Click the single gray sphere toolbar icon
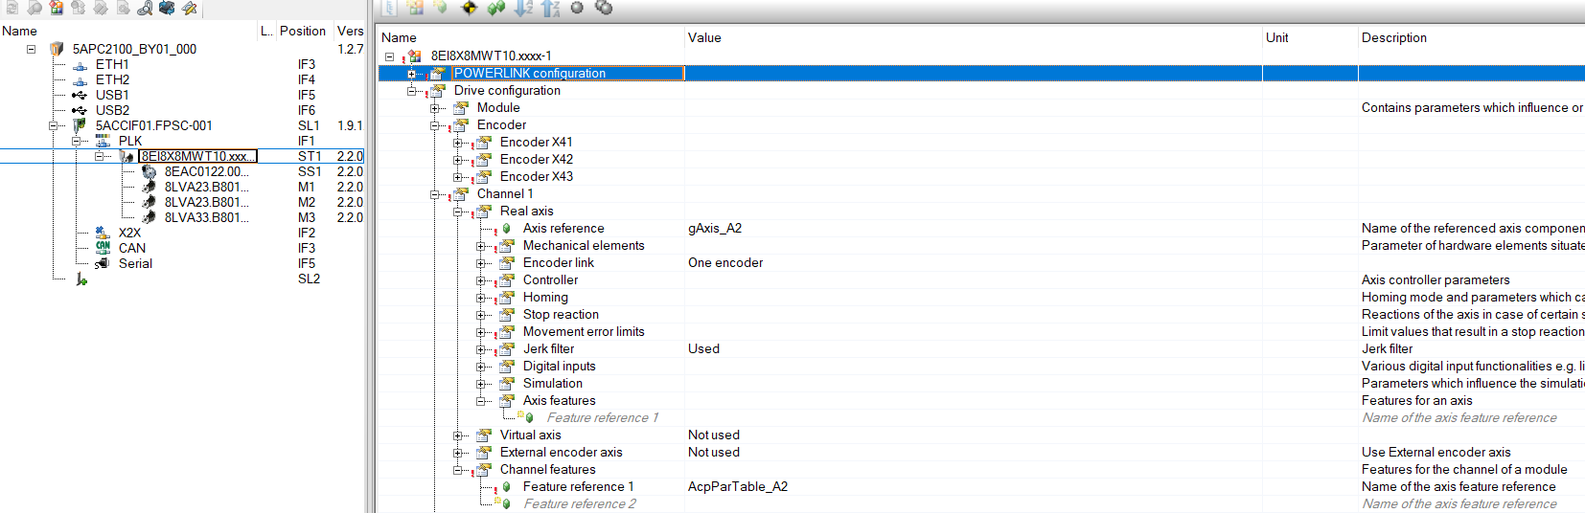The width and height of the screenshot is (1585, 513). click(x=577, y=8)
